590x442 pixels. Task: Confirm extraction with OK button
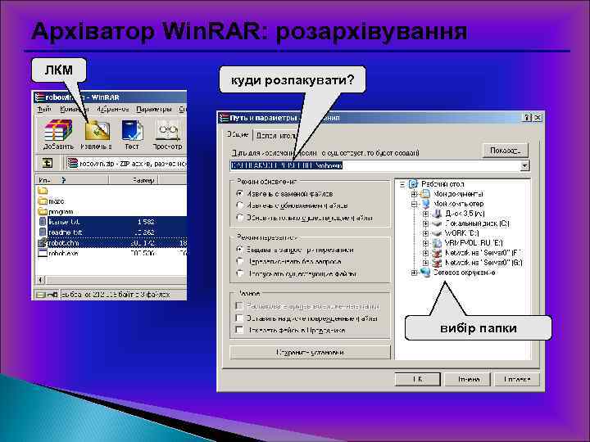tap(417, 379)
